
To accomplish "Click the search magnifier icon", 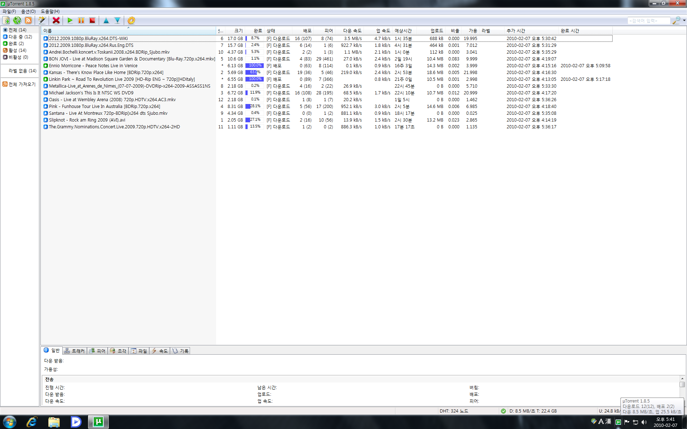I will 676,20.
